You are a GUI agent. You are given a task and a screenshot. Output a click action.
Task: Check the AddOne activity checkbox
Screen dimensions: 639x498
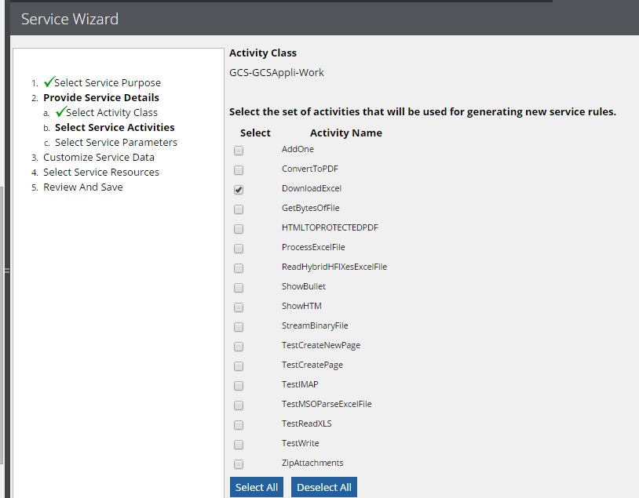click(x=239, y=151)
